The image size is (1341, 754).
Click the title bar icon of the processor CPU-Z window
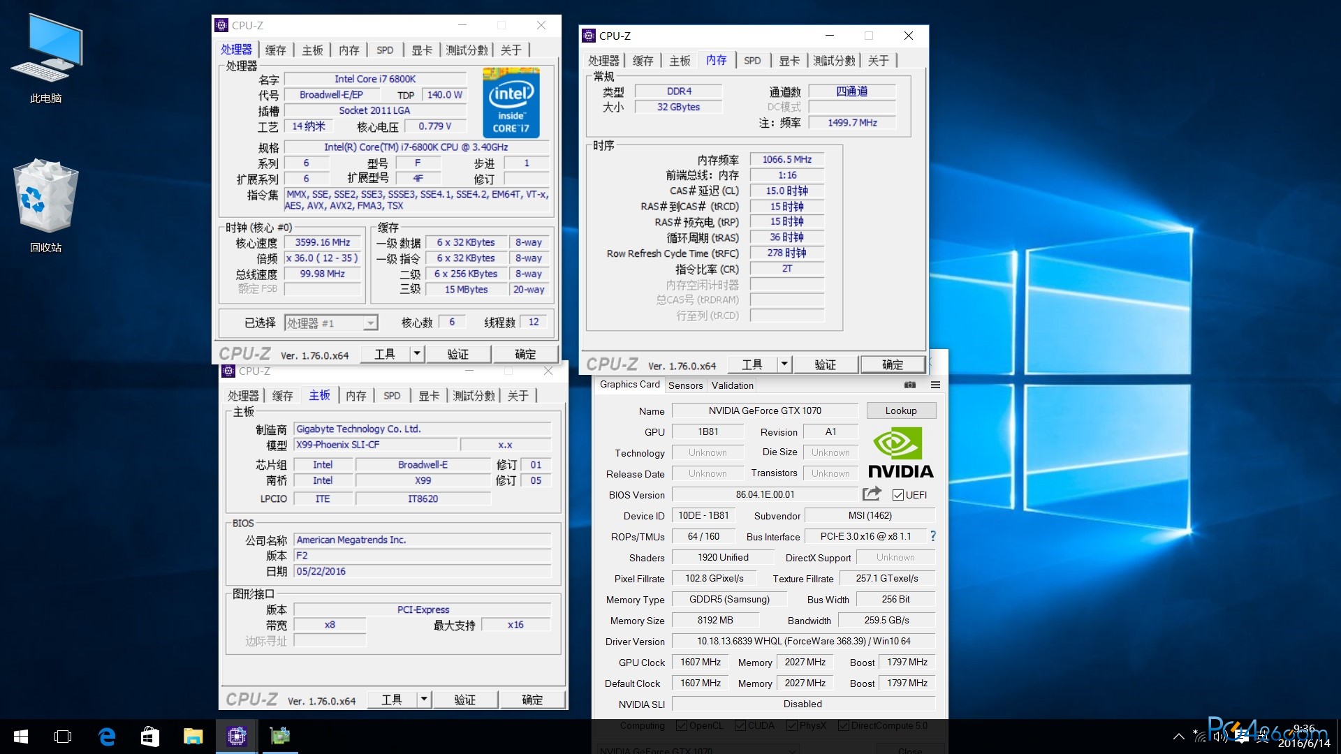[x=221, y=25]
